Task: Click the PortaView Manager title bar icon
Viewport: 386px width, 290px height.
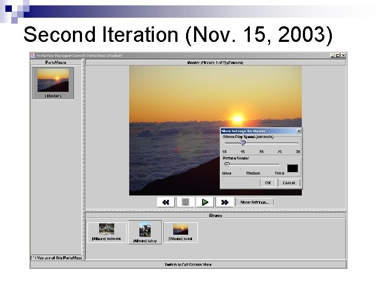Action: (33, 55)
